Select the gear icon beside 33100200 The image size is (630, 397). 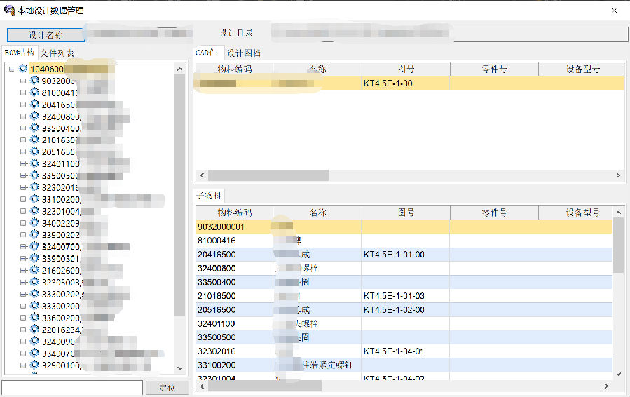pyautogui.click(x=34, y=198)
